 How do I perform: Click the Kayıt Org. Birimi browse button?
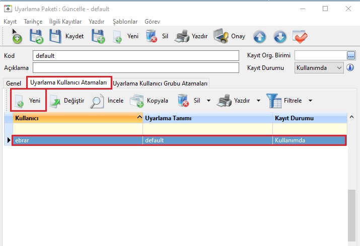[x=351, y=55]
